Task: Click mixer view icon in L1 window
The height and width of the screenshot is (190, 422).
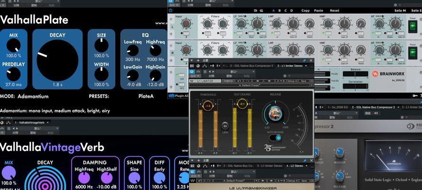Action: [x=192, y=66]
